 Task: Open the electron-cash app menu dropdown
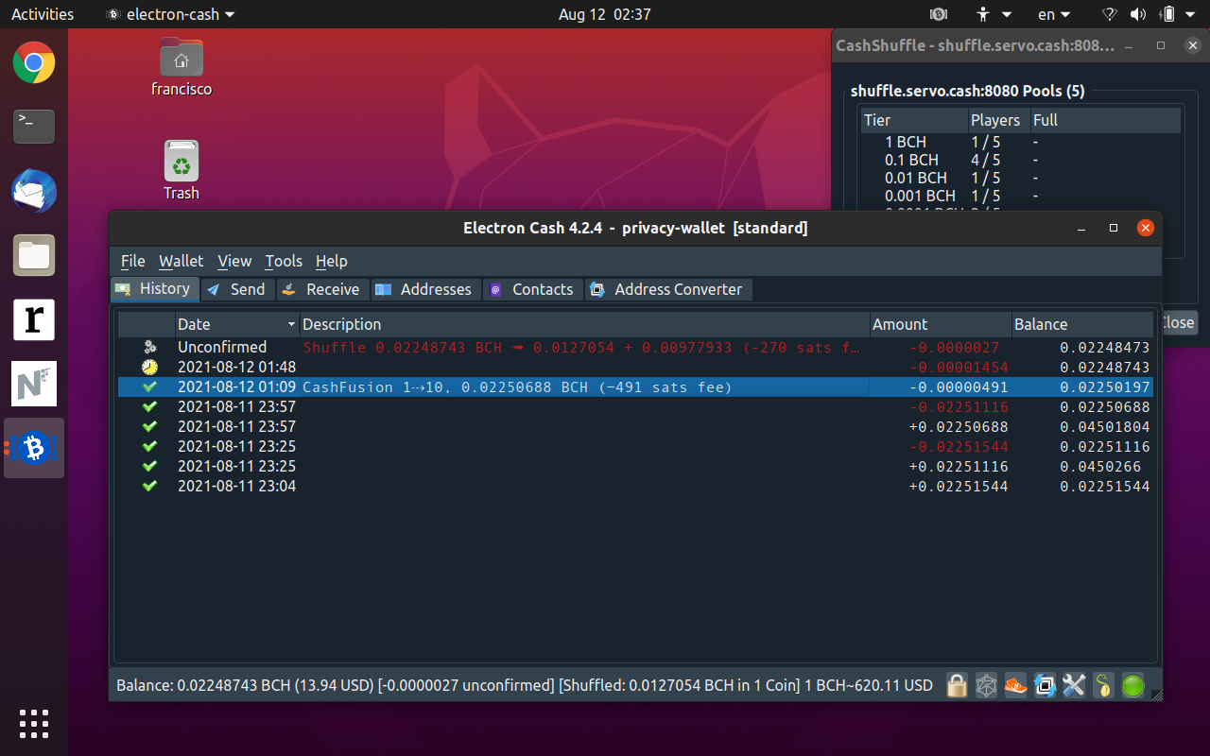click(170, 14)
